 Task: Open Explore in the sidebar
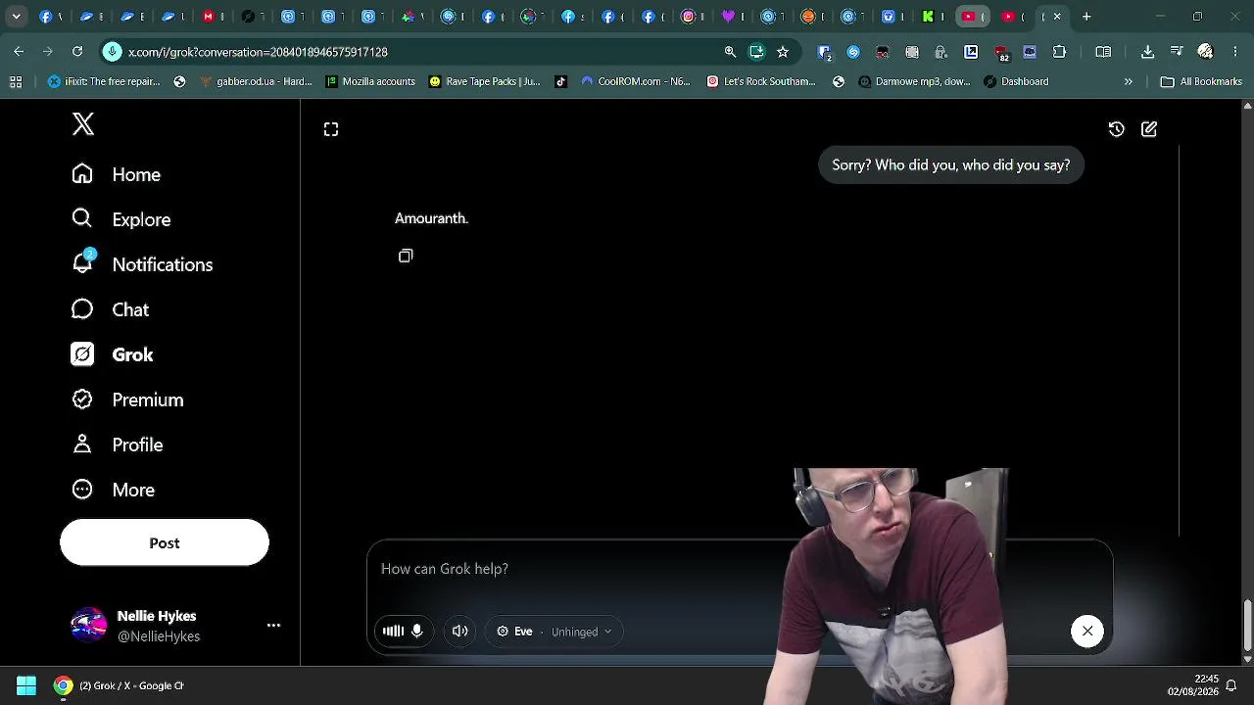[121, 219]
